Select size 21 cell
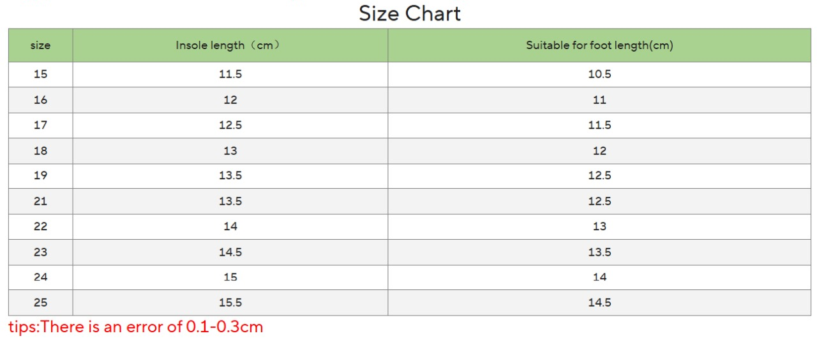 pos(40,201)
